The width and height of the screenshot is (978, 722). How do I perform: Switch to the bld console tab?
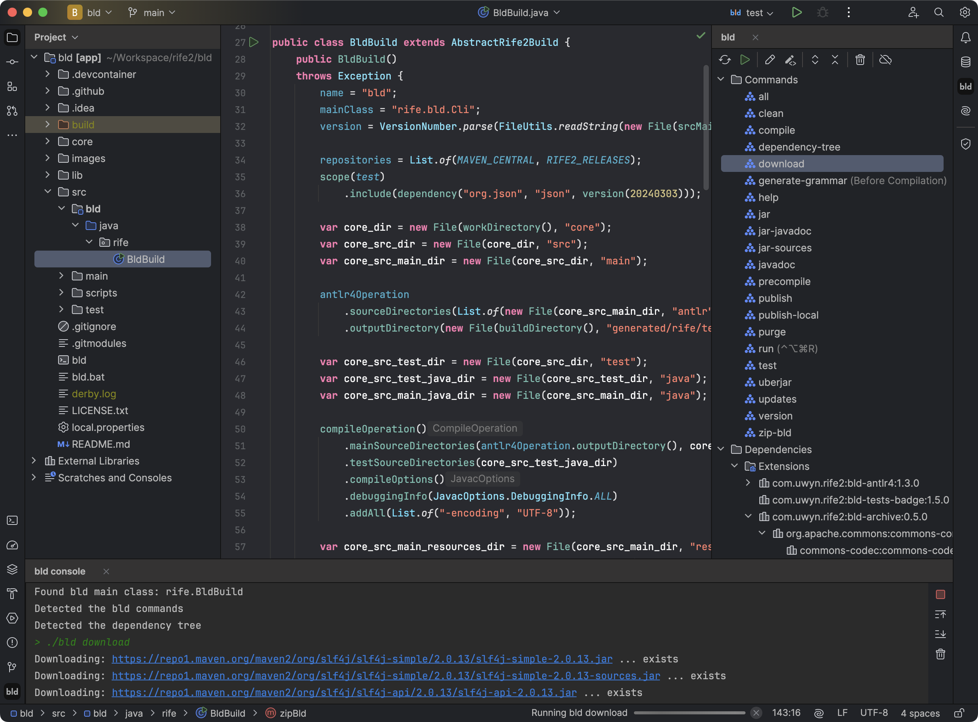coord(60,571)
